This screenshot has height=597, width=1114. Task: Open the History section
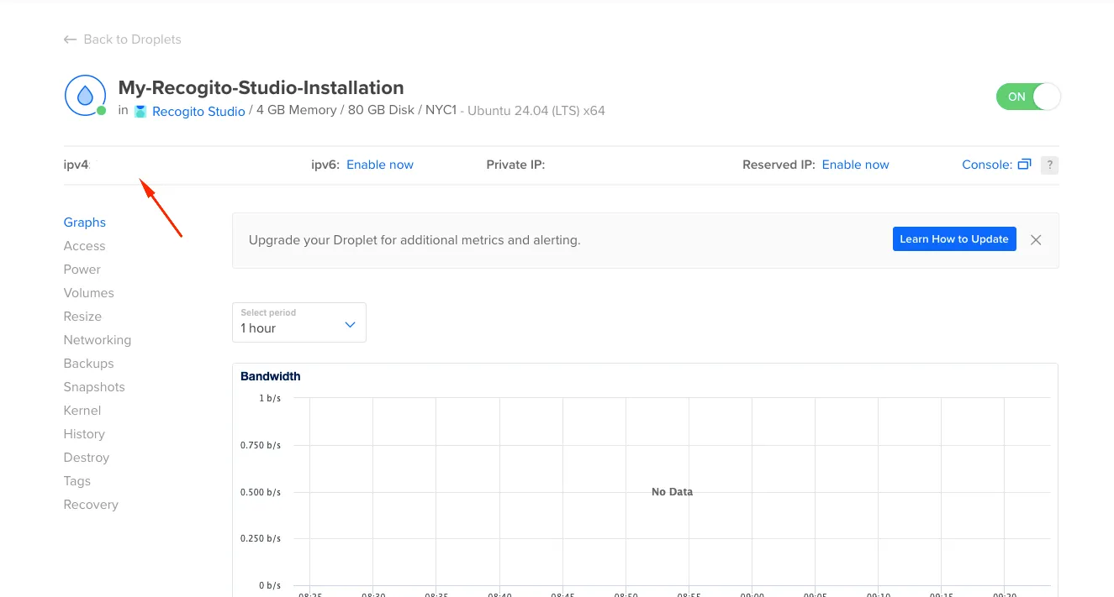click(84, 434)
